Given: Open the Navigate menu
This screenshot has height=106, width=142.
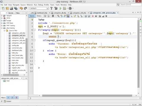Looking at the screenshot, I should pyautogui.click(x=16, y=5).
